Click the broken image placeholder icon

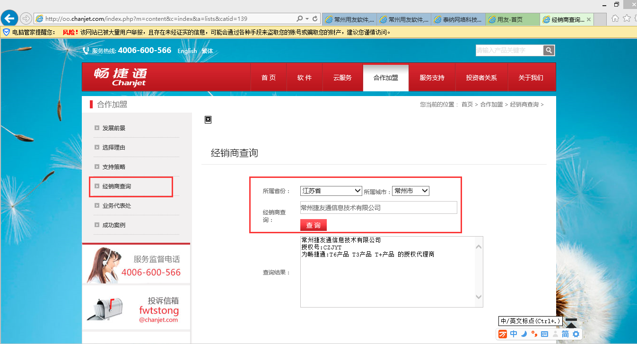coord(208,120)
